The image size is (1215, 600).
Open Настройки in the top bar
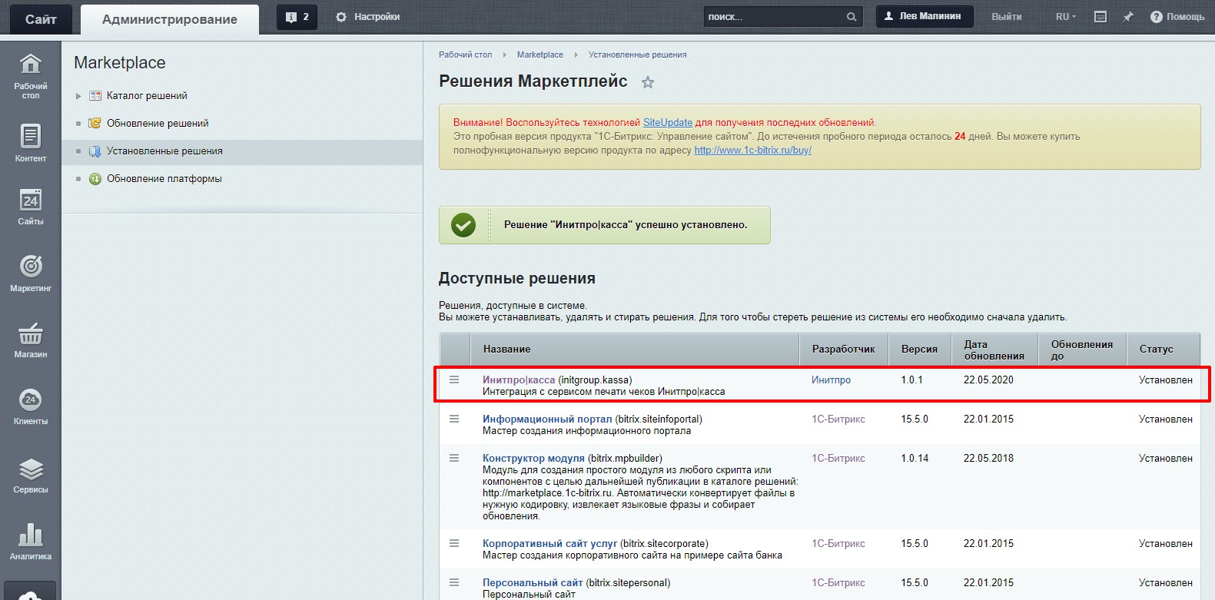pos(368,17)
